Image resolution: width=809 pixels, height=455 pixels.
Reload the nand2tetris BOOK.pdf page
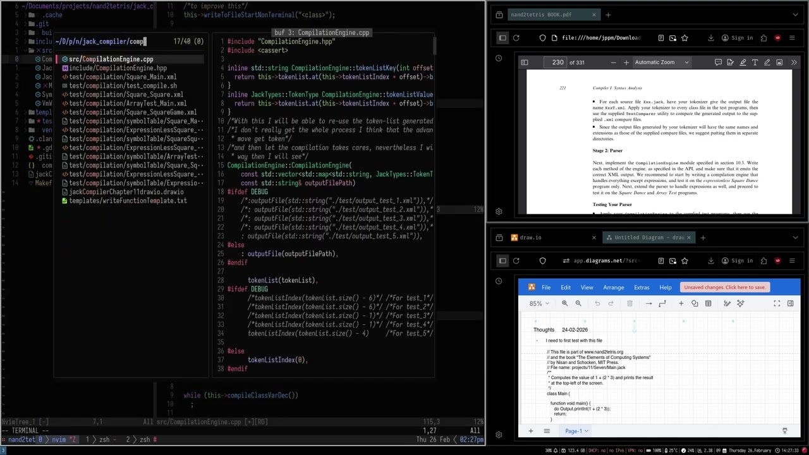click(x=516, y=38)
